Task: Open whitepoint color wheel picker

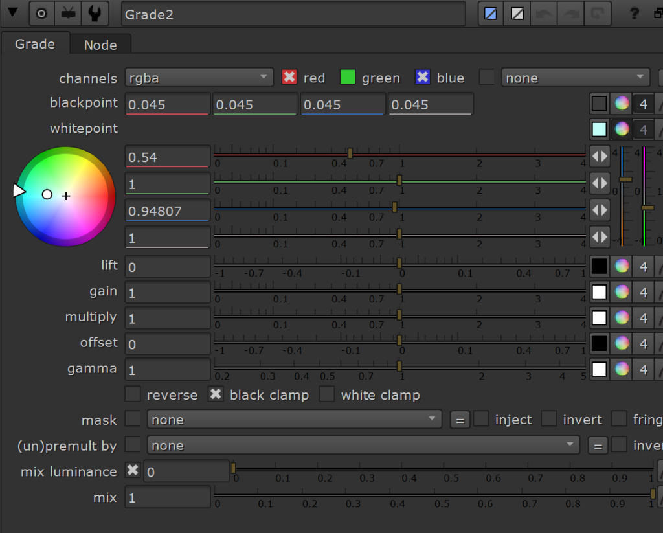Action: pyautogui.click(x=622, y=130)
